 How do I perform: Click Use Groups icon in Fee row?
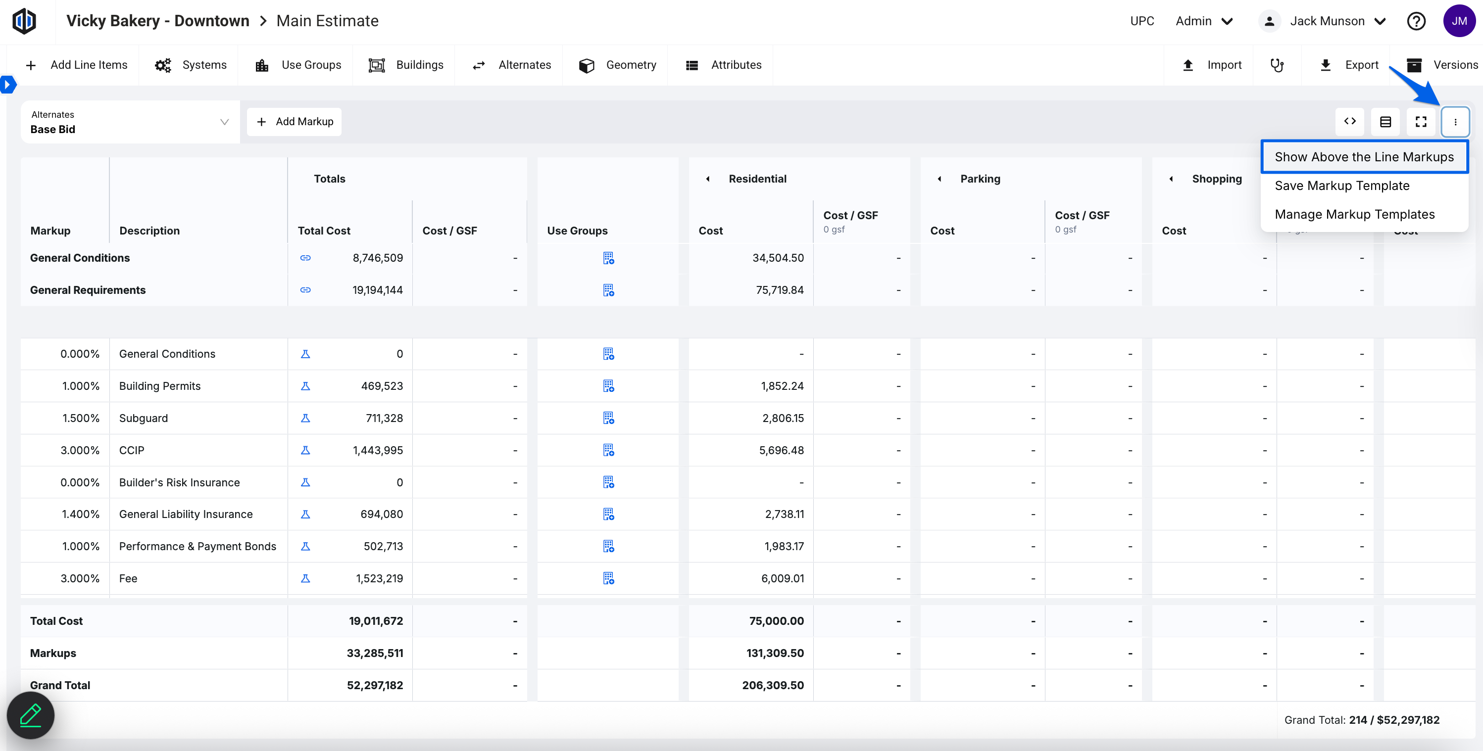608,578
